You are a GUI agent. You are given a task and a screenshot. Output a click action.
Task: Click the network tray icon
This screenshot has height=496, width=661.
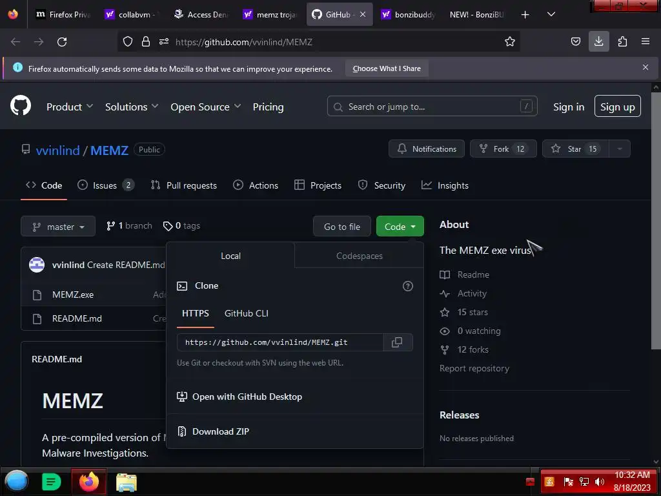coord(584,482)
